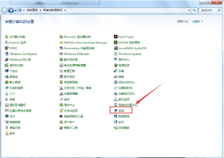Open the Internet 选项 link

pyautogui.click(x=18, y=42)
